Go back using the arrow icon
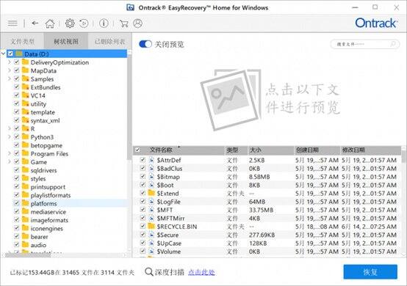407x286 pixels. tap(35, 23)
